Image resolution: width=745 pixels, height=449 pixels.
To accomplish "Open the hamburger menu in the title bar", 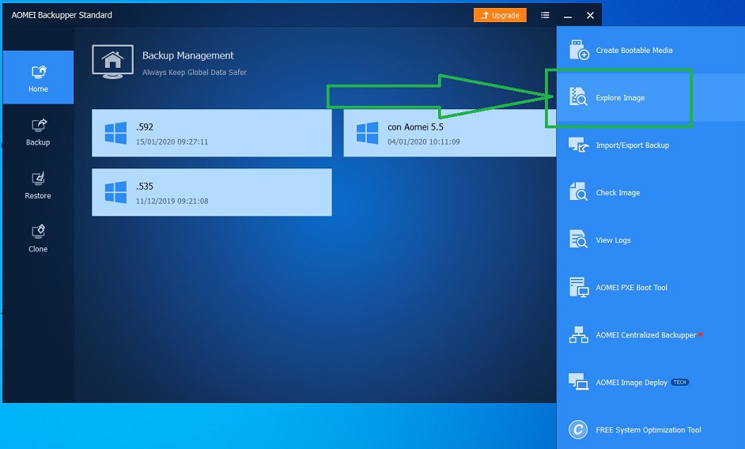I will [x=545, y=15].
